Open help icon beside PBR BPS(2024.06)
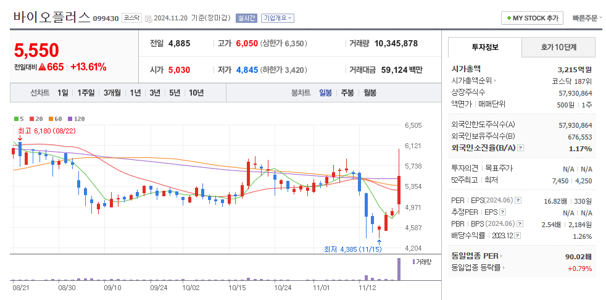Viewport: 606px width, 300px height. coord(521,224)
